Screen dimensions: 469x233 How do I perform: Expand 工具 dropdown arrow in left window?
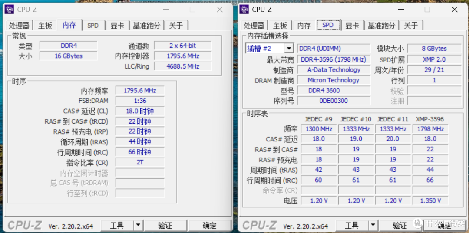pos(138,226)
